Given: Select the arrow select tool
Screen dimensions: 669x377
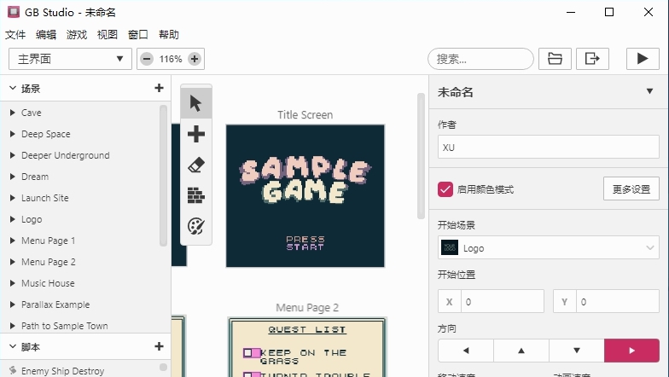Looking at the screenshot, I should point(196,103).
